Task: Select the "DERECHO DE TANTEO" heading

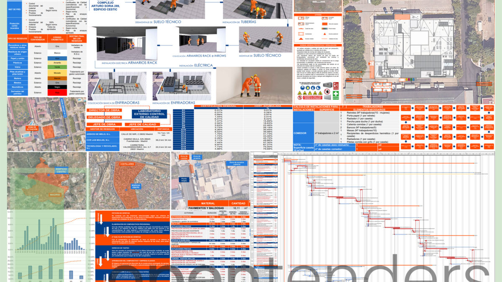Action: 120,247
